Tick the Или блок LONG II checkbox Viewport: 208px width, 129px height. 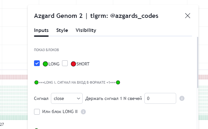pos(37,111)
